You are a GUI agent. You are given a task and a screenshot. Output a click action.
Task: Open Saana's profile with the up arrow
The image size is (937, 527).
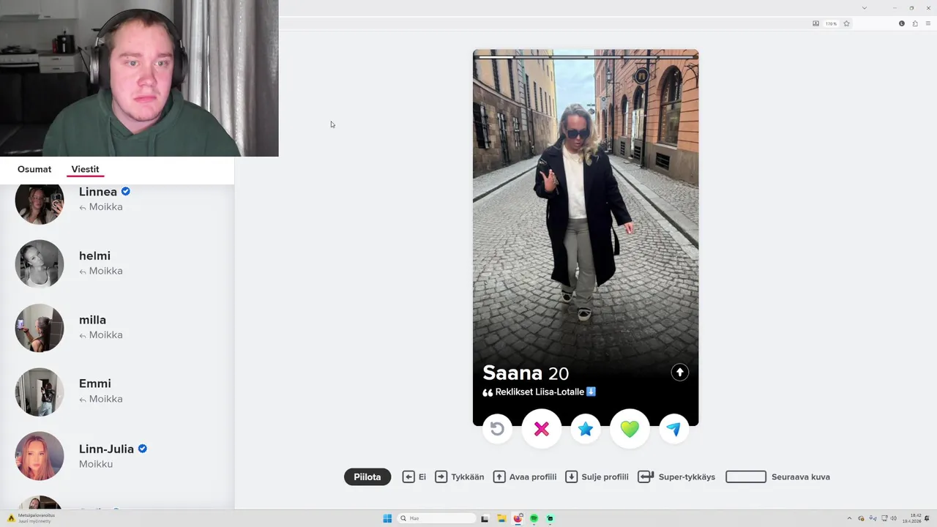tap(680, 373)
